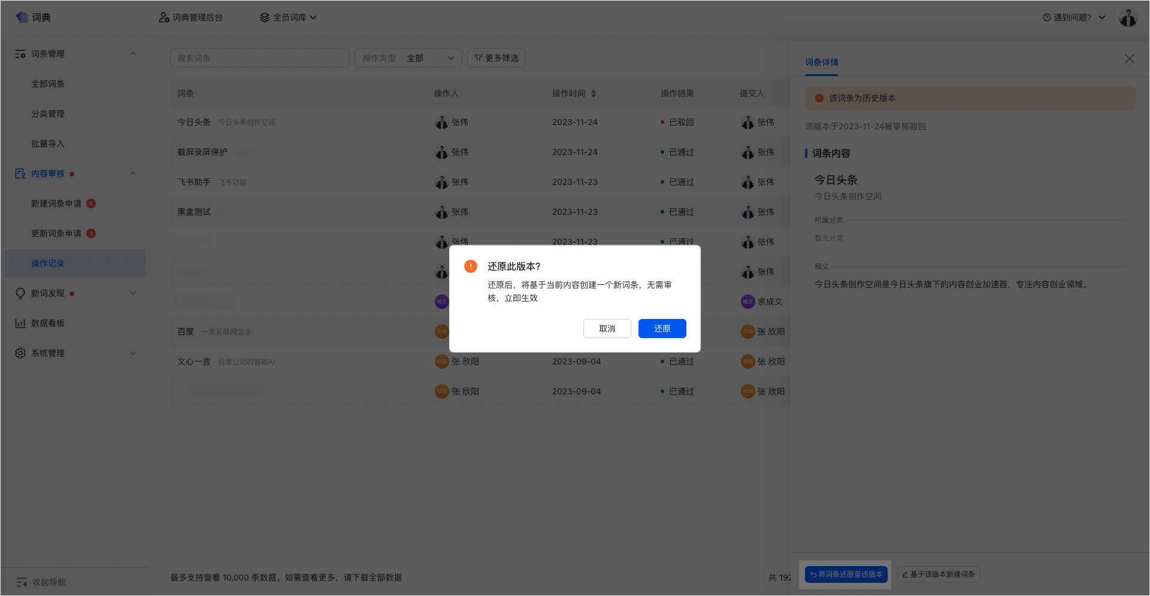1150x596 pixels.
Task: Open 更新词条申请 in the sidebar
Action: point(56,233)
